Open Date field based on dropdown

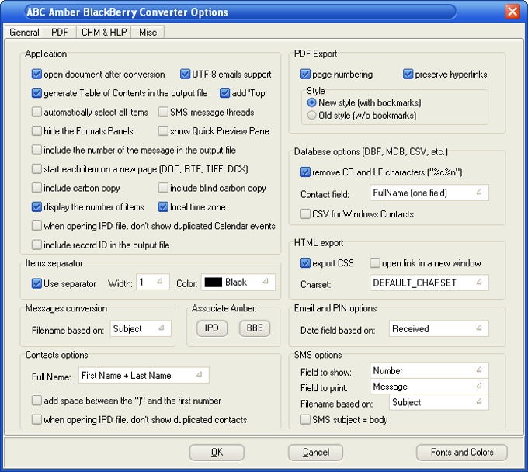coord(439,328)
